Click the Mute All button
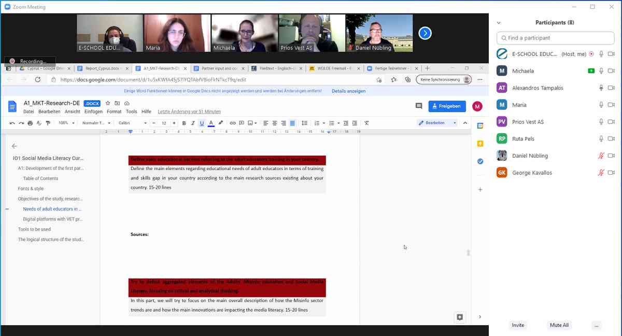This screenshot has height=336, width=622. click(x=559, y=325)
